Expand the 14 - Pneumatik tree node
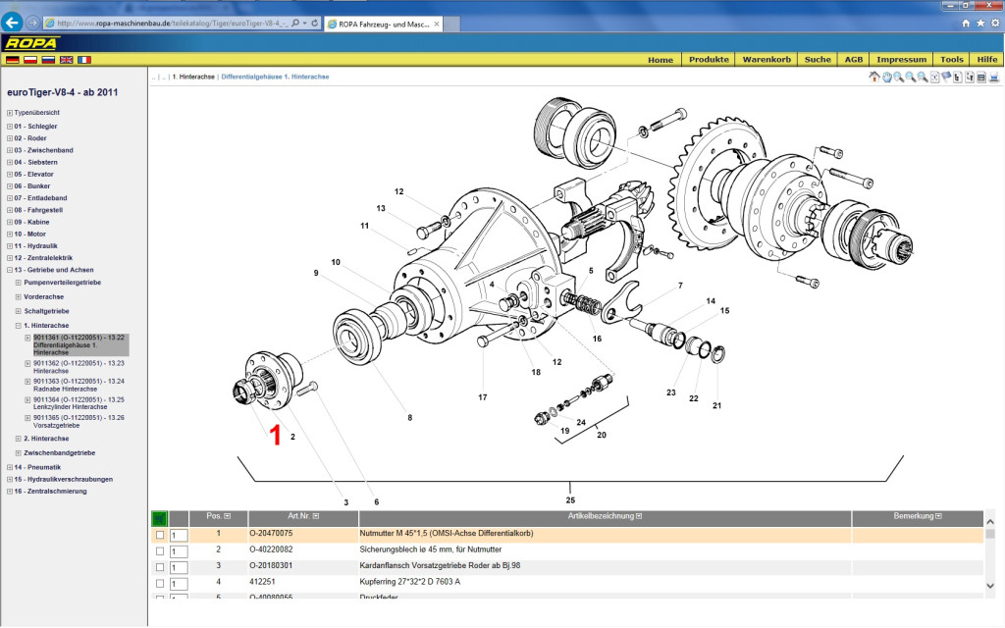This screenshot has height=628, width=1005. [10, 467]
